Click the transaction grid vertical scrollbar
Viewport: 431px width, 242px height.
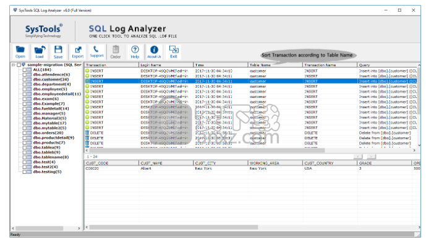pos(419,91)
